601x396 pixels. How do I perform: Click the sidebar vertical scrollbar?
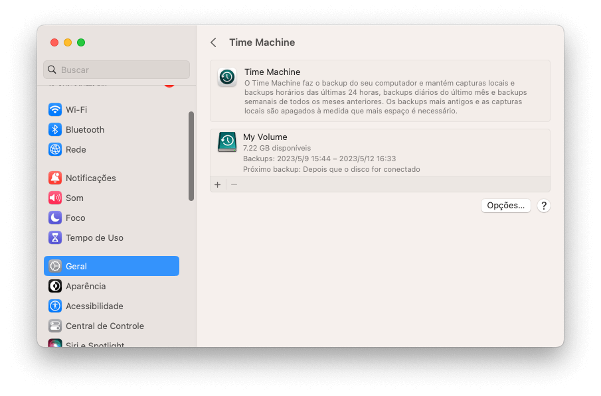[x=191, y=156]
